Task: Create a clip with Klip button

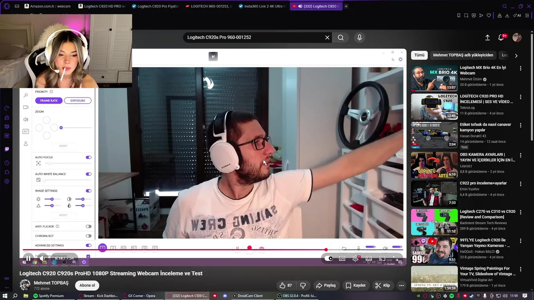Action: [x=383, y=285]
